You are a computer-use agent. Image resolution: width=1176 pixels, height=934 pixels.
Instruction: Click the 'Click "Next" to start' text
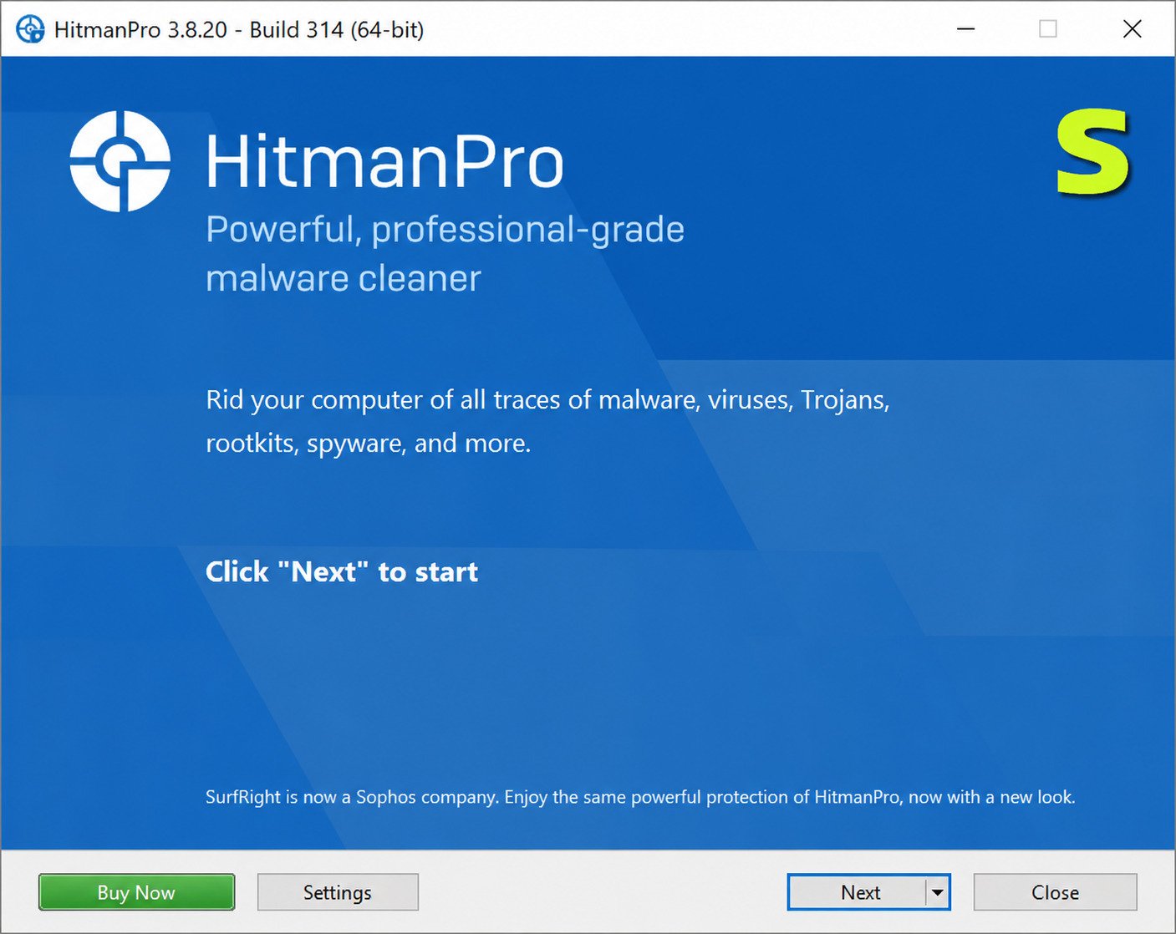[x=342, y=572]
